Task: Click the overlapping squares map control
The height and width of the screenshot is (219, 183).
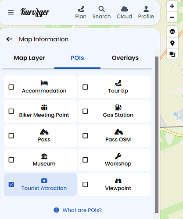Action: click(x=172, y=54)
